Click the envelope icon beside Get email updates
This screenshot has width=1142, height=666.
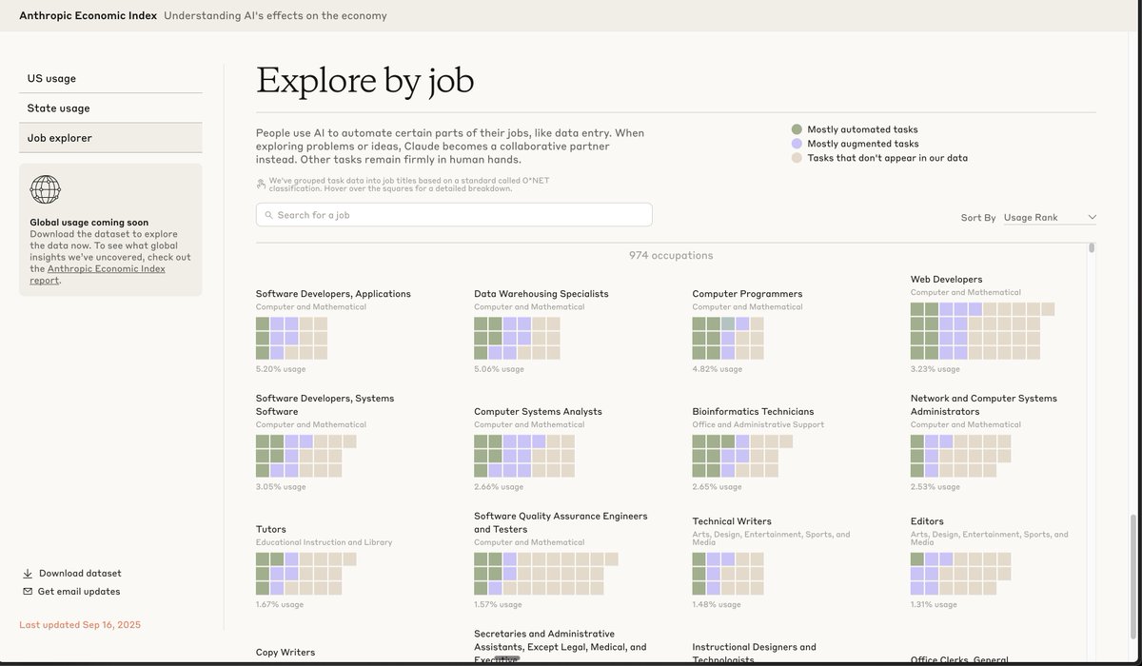click(x=28, y=592)
